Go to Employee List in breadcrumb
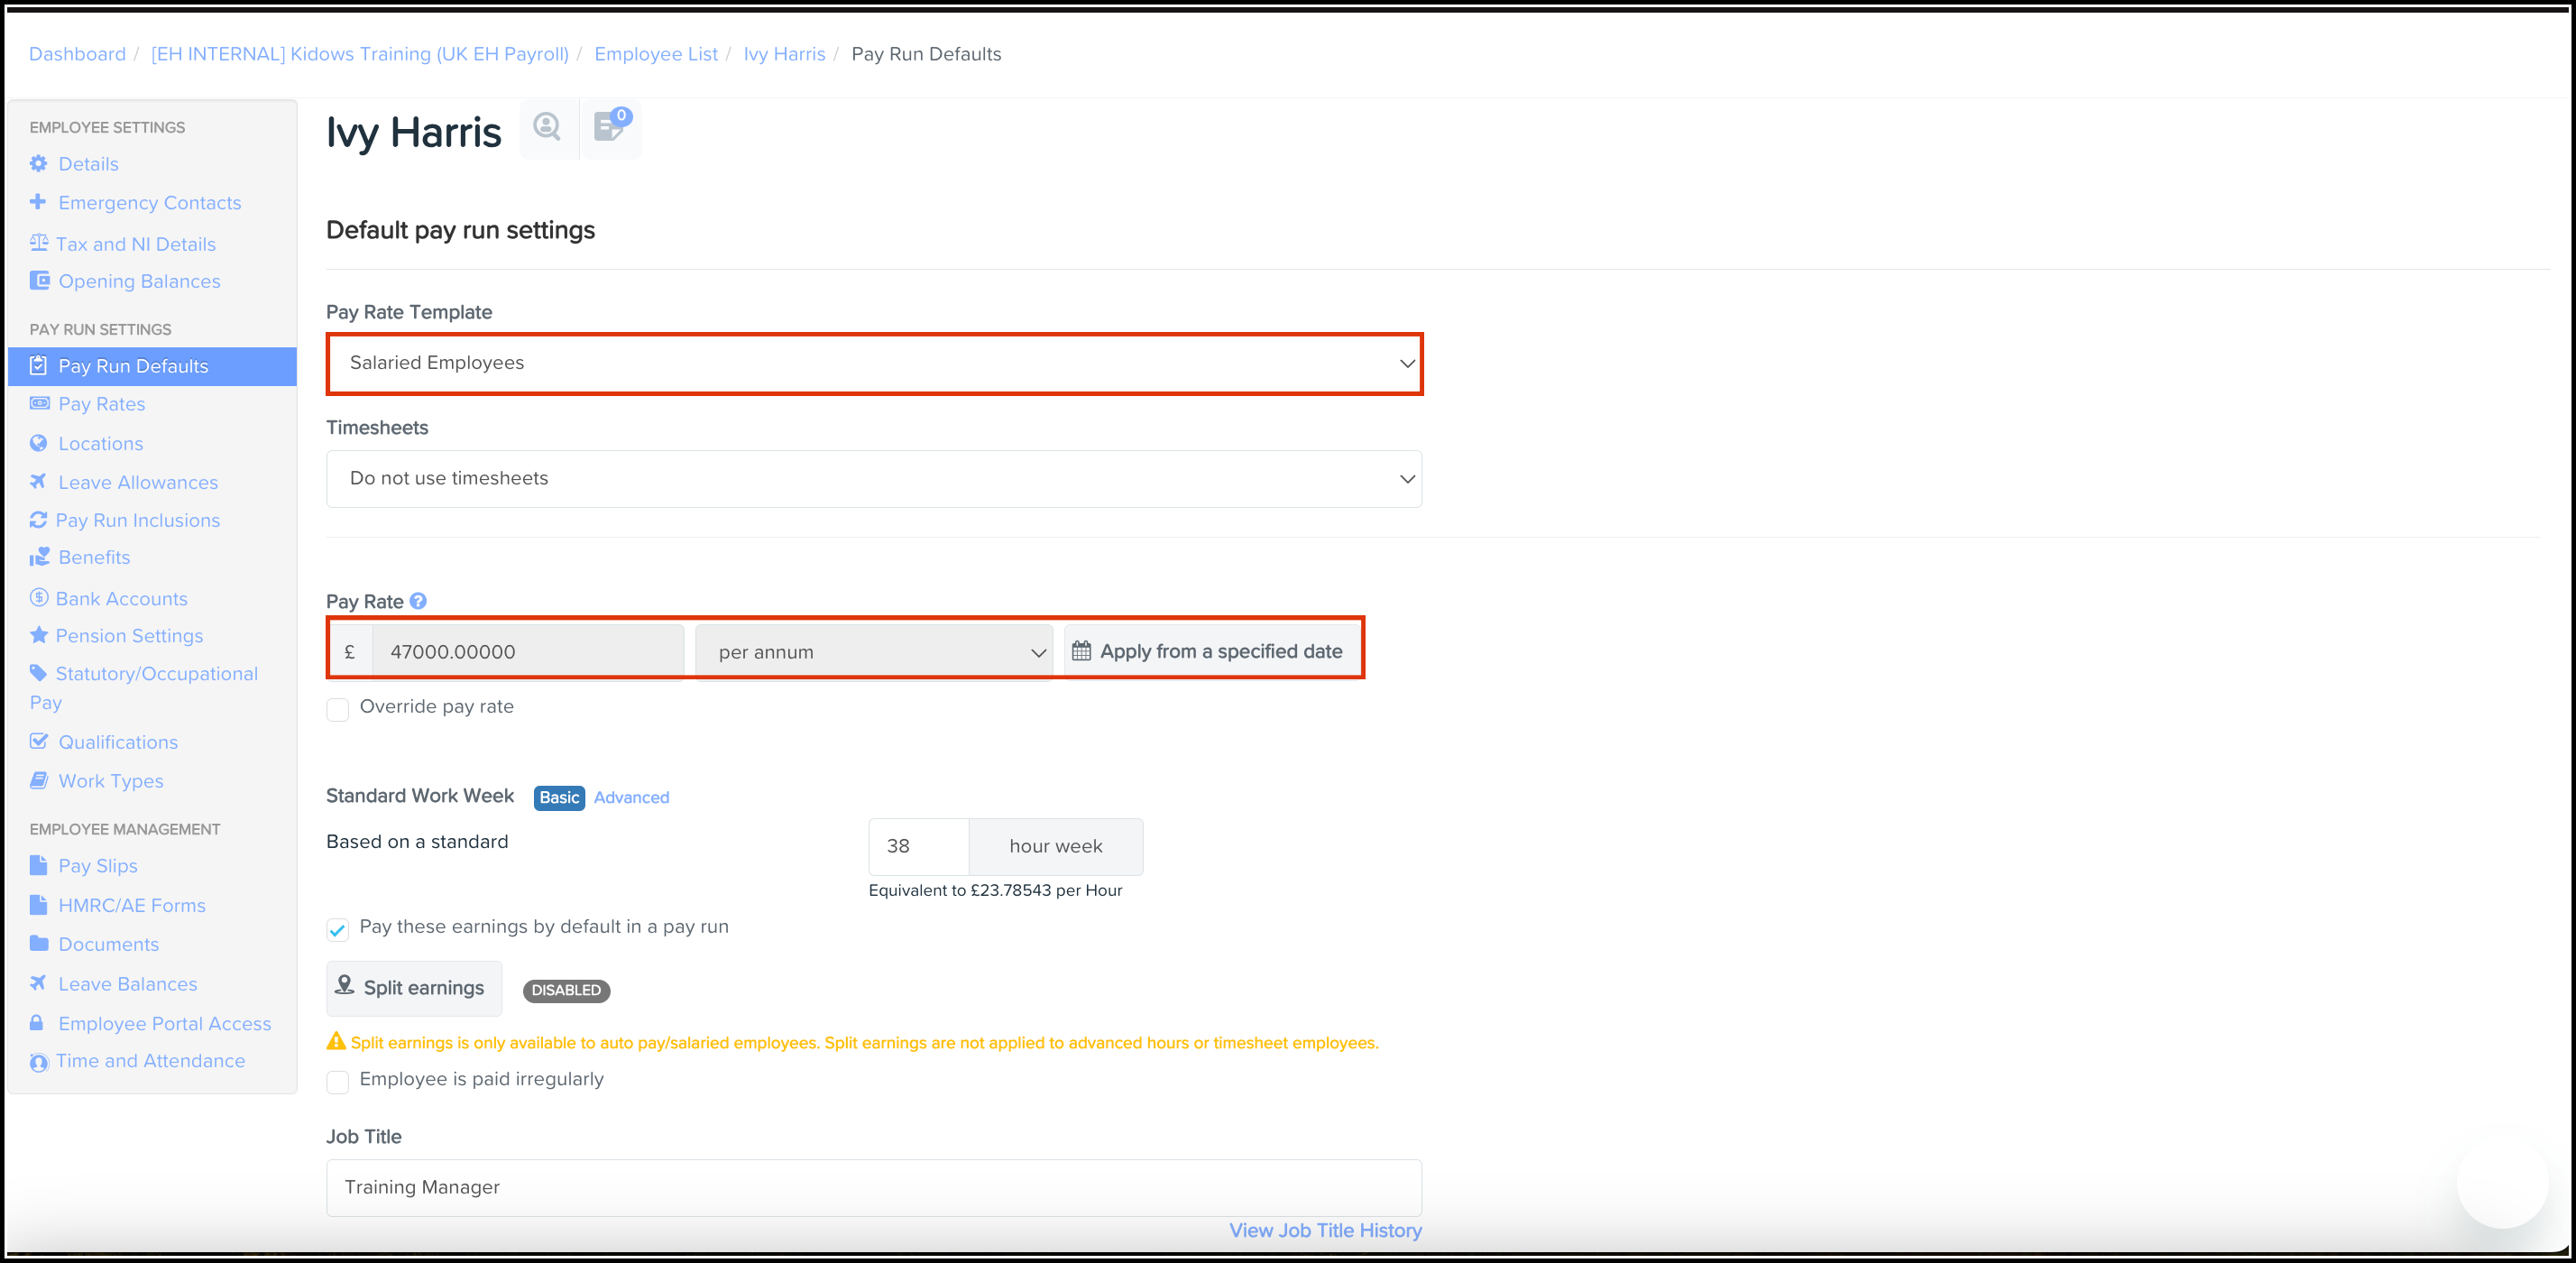The image size is (2576, 1263). 656,54
